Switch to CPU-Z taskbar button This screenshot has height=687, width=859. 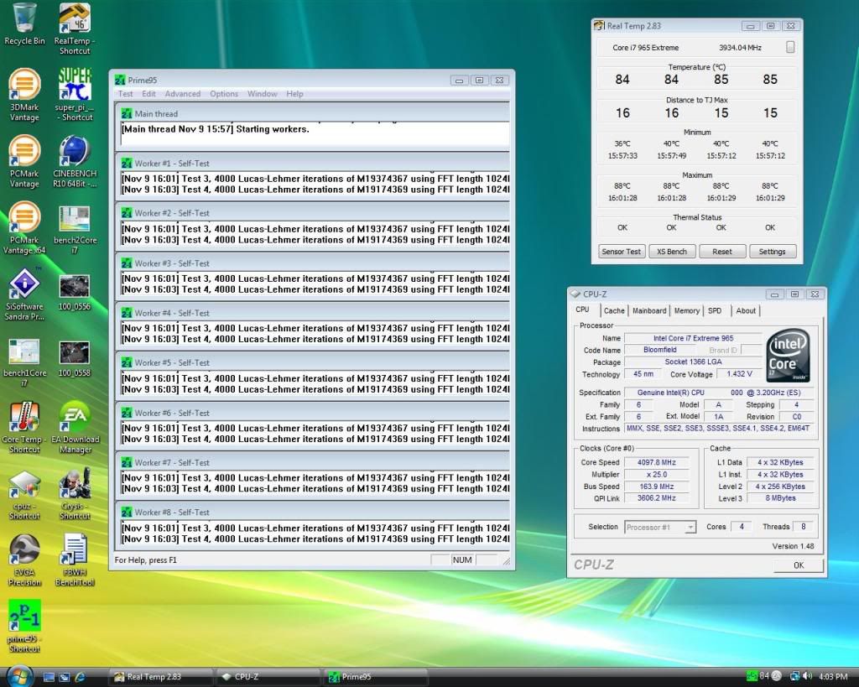[269, 677]
